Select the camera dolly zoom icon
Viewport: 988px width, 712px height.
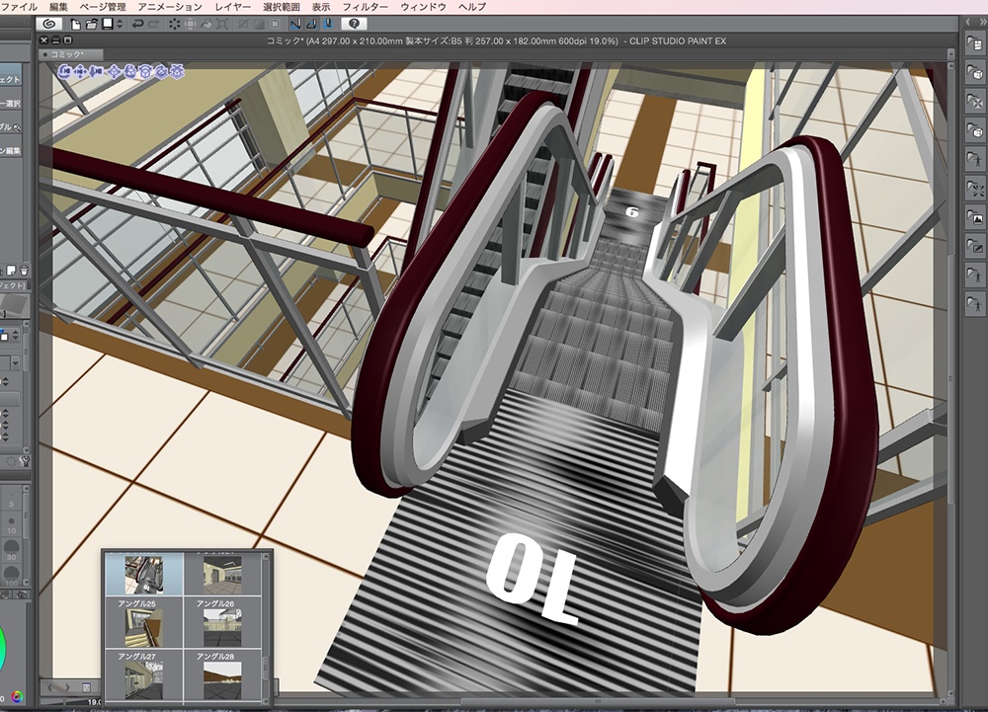(x=95, y=72)
